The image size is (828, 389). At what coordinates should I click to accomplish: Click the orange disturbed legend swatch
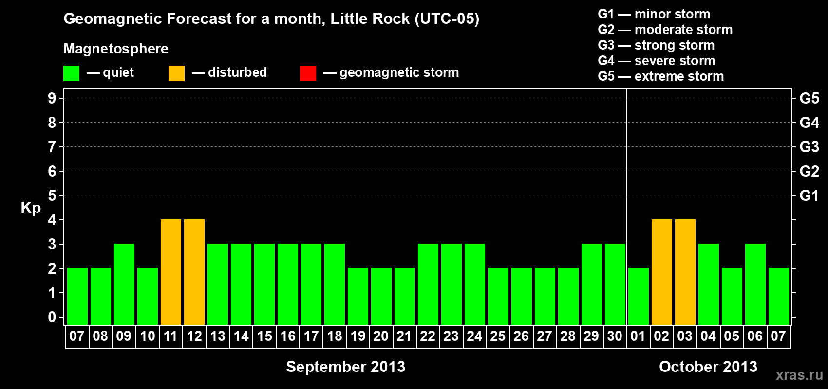coord(176,73)
